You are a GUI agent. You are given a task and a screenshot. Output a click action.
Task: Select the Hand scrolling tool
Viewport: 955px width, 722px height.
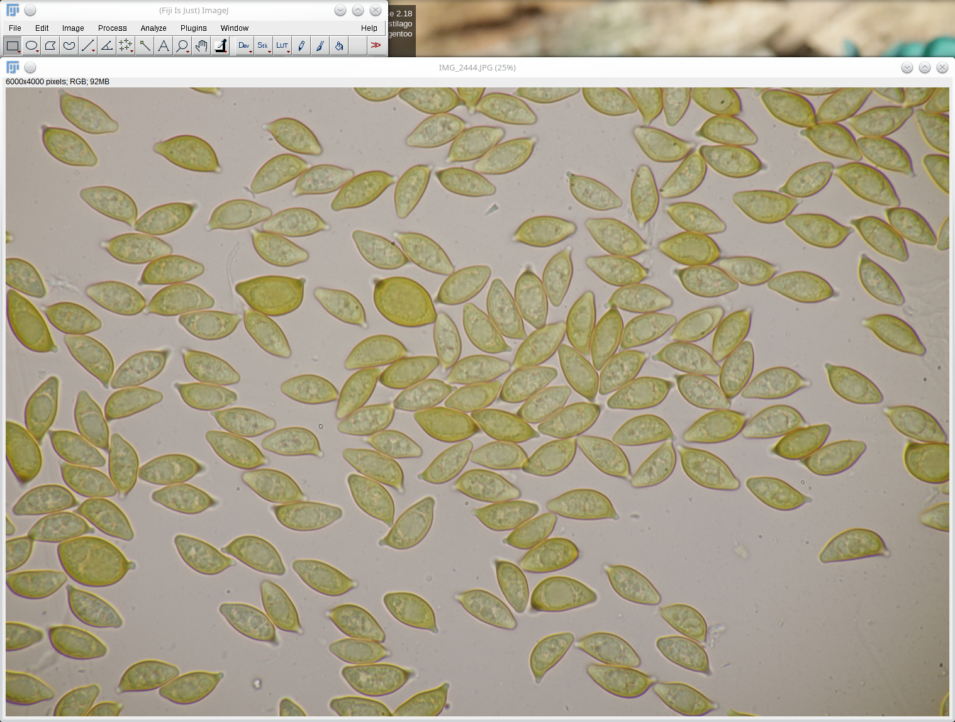click(x=201, y=45)
